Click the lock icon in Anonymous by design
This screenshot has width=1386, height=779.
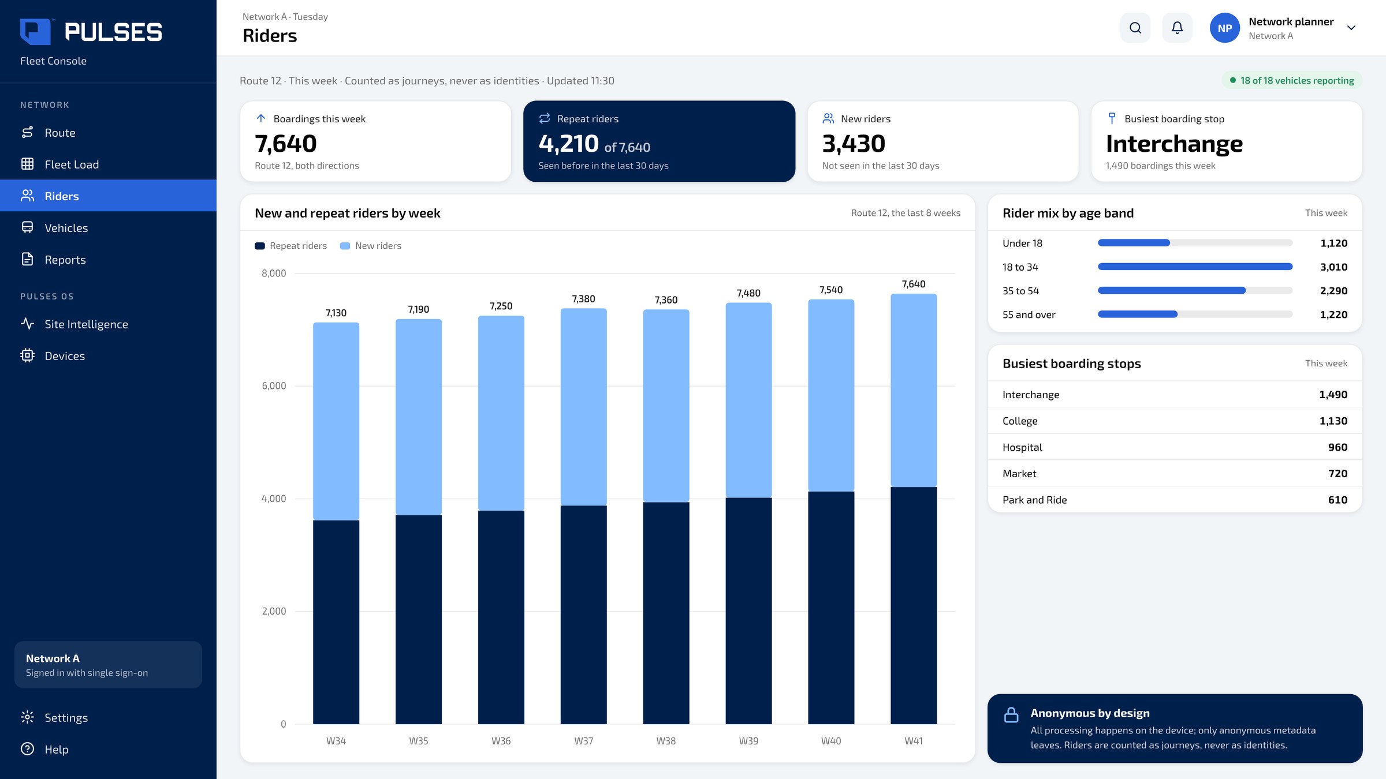point(1011,715)
